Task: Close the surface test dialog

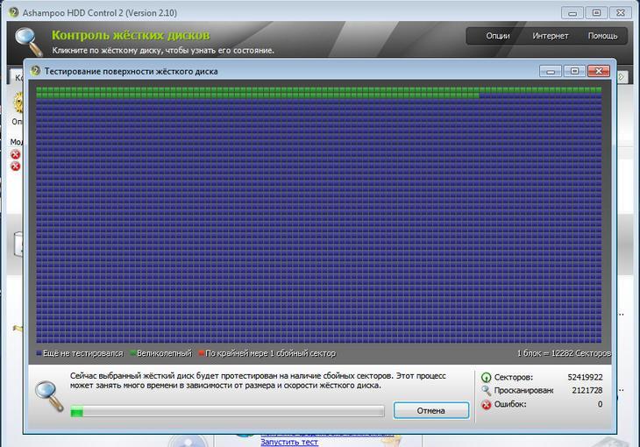Action: pos(600,71)
